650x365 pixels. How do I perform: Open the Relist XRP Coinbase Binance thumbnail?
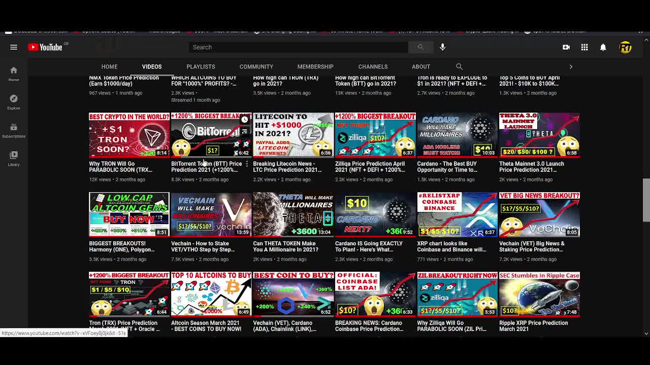pyautogui.click(x=457, y=214)
